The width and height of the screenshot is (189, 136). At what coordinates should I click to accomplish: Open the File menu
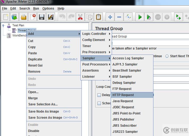coord(5,9)
